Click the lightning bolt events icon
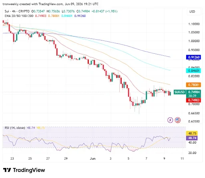 pyautogui.click(x=170, y=120)
